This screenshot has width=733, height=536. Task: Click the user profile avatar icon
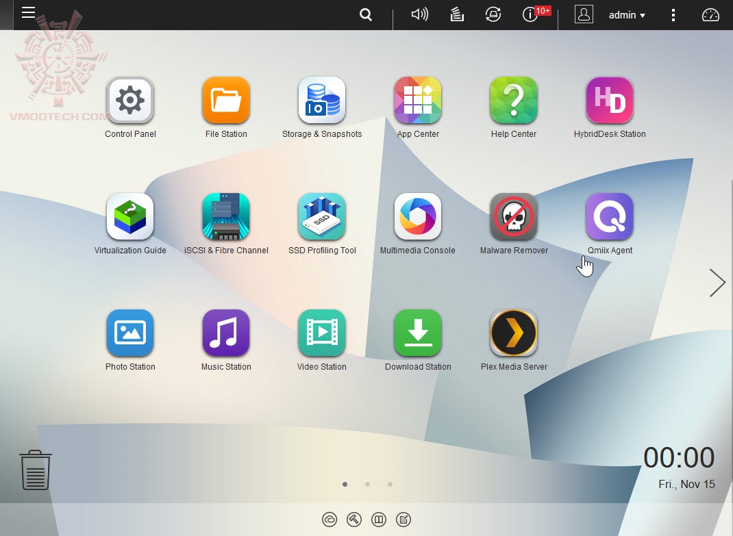584,14
